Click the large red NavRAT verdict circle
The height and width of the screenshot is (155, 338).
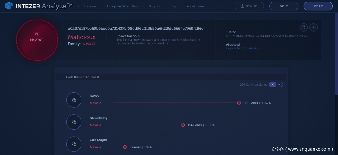click(37, 40)
